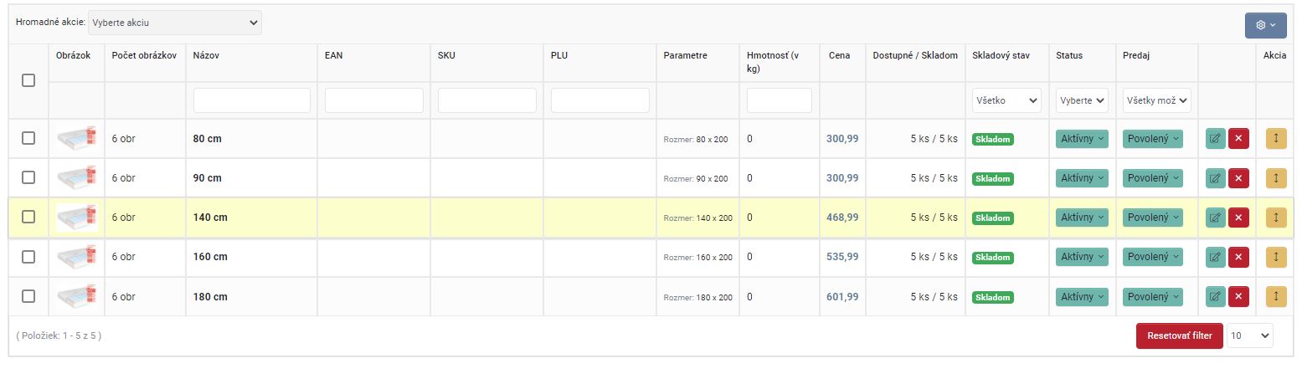Click the edit icon for 160 cm row
The image size is (1302, 379).
pos(1215,257)
